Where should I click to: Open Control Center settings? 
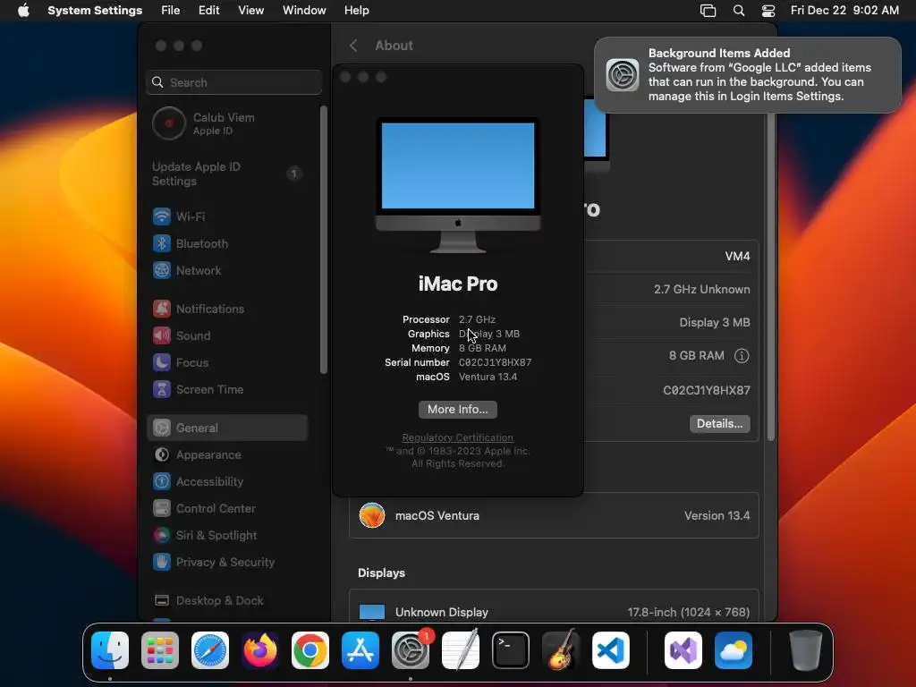pos(227,508)
